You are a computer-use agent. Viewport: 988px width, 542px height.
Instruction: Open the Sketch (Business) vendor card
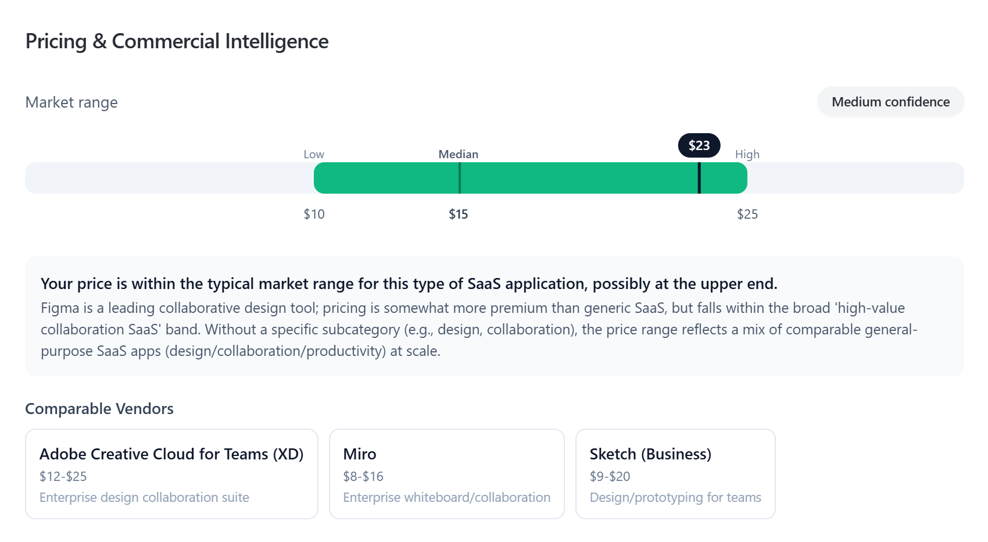coord(675,474)
